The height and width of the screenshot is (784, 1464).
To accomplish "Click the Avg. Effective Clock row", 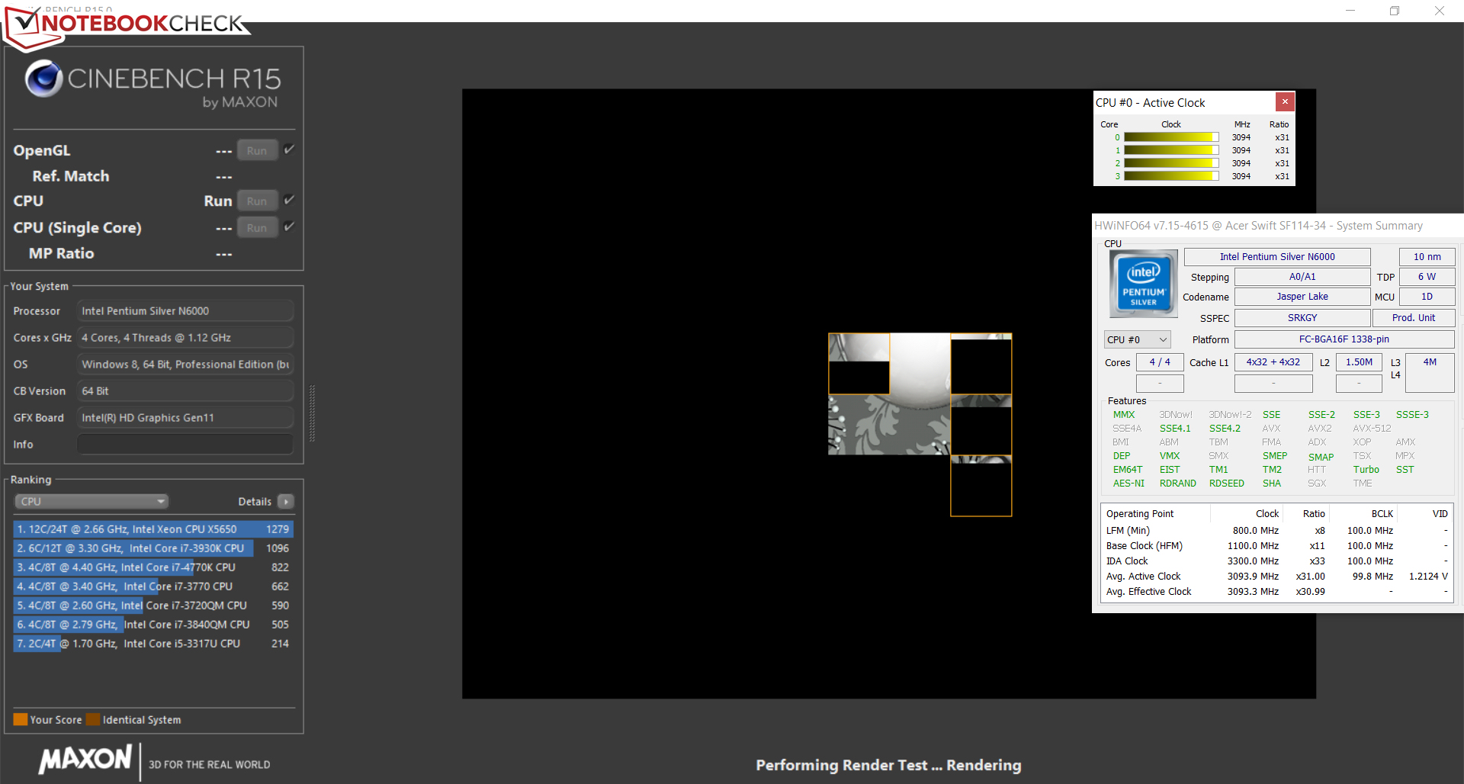I will (1277, 592).
